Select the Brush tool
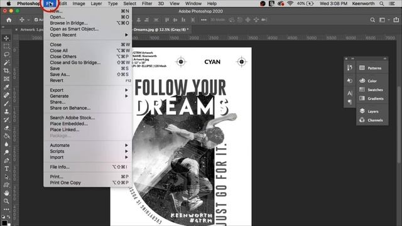 (6, 104)
